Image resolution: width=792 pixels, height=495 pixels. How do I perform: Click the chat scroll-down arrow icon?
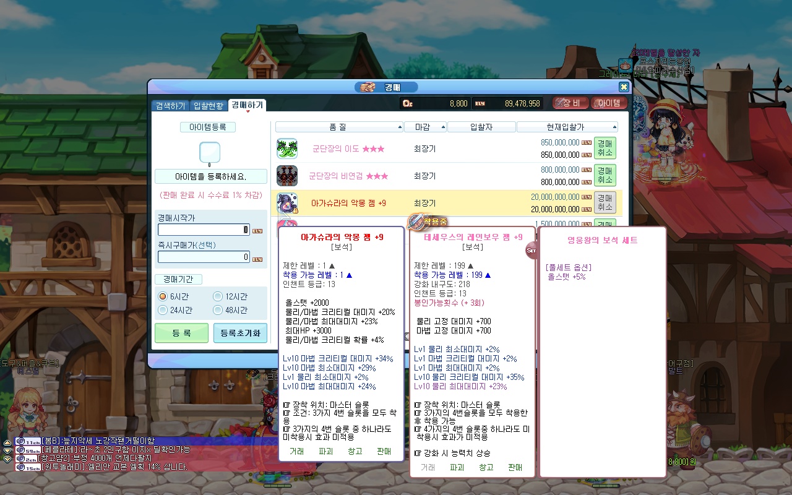[7, 450]
